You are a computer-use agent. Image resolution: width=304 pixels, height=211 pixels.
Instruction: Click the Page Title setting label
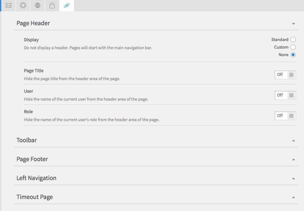click(34, 71)
